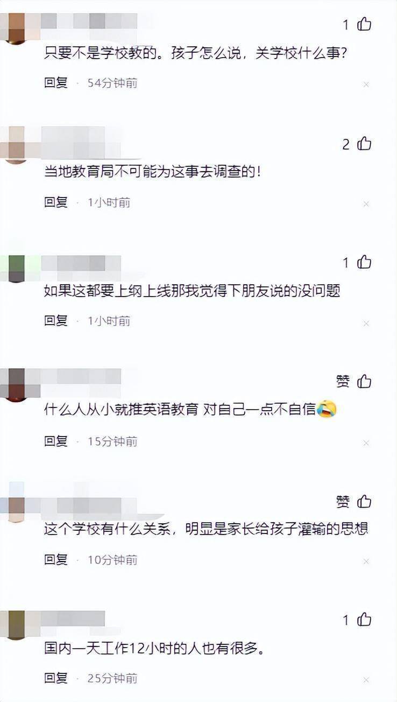Reply to the 灌输的思想 comment
The image size is (397, 702).
click(56, 560)
